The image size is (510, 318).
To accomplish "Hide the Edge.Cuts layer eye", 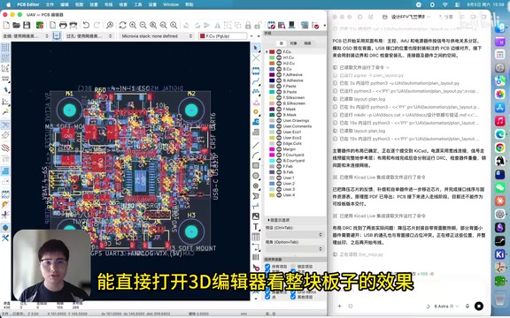I will coord(279,143).
